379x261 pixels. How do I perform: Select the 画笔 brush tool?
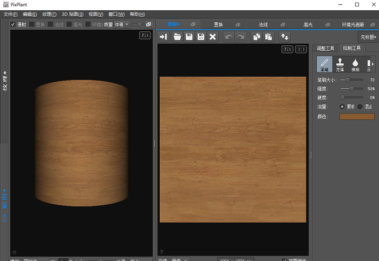pos(325,65)
